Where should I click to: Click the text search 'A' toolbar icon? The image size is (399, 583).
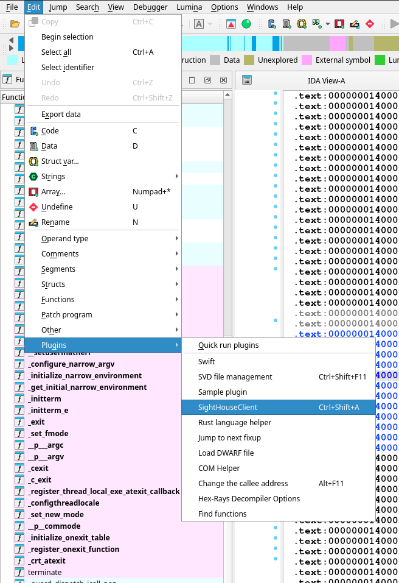199,24
